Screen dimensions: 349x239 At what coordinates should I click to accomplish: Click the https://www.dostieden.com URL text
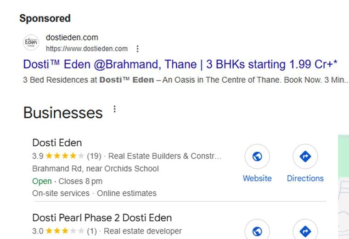[87, 49]
